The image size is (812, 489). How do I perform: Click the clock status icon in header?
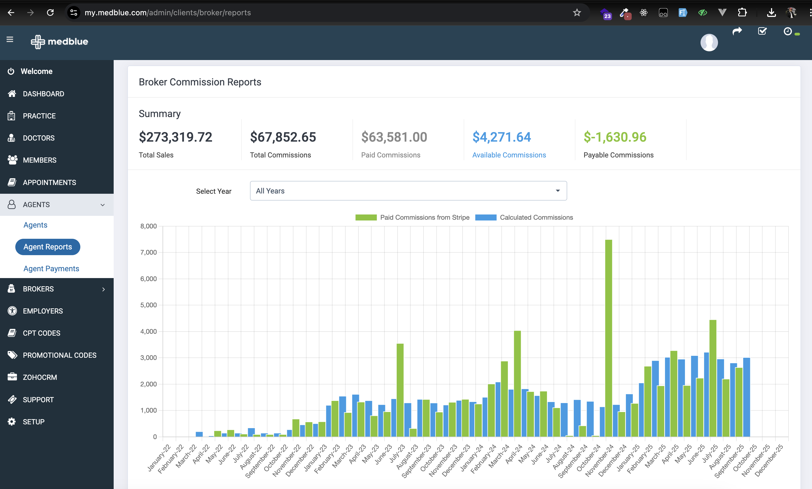(x=788, y=31)
